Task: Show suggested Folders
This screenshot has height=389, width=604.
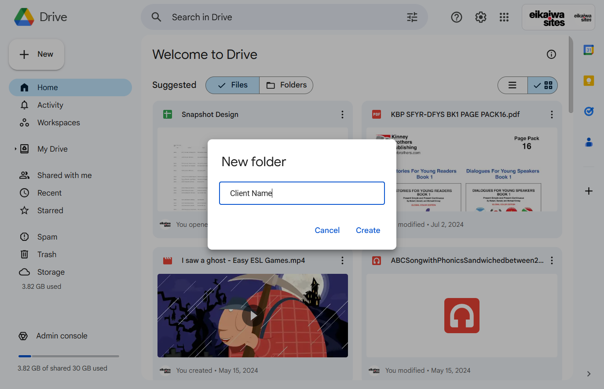Action: pos(286,85)
